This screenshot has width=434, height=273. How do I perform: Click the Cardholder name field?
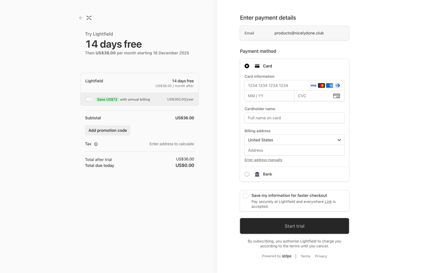point(294,118)
